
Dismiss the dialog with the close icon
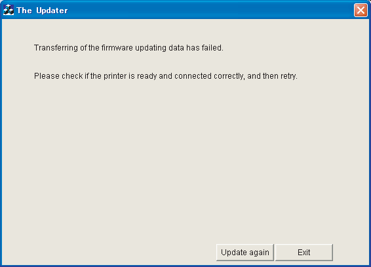point(361,10)
